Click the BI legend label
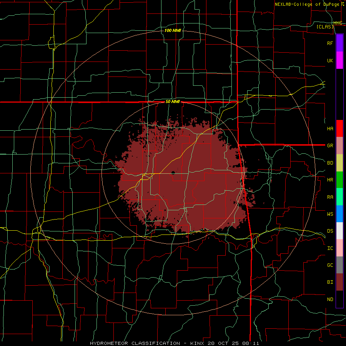 330,282
